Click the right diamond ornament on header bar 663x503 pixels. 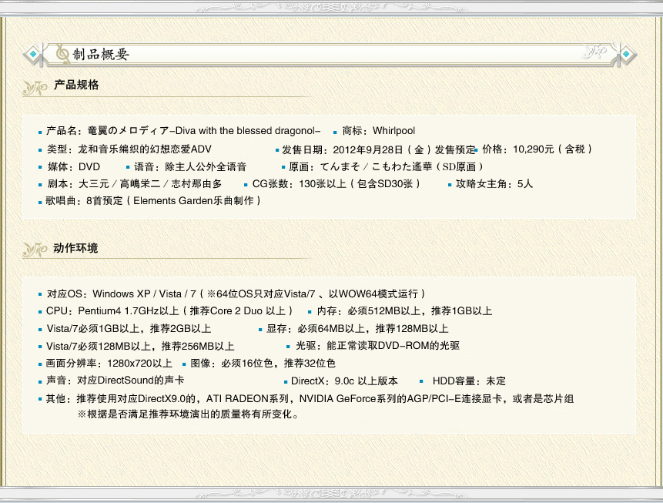coord(627,54)
